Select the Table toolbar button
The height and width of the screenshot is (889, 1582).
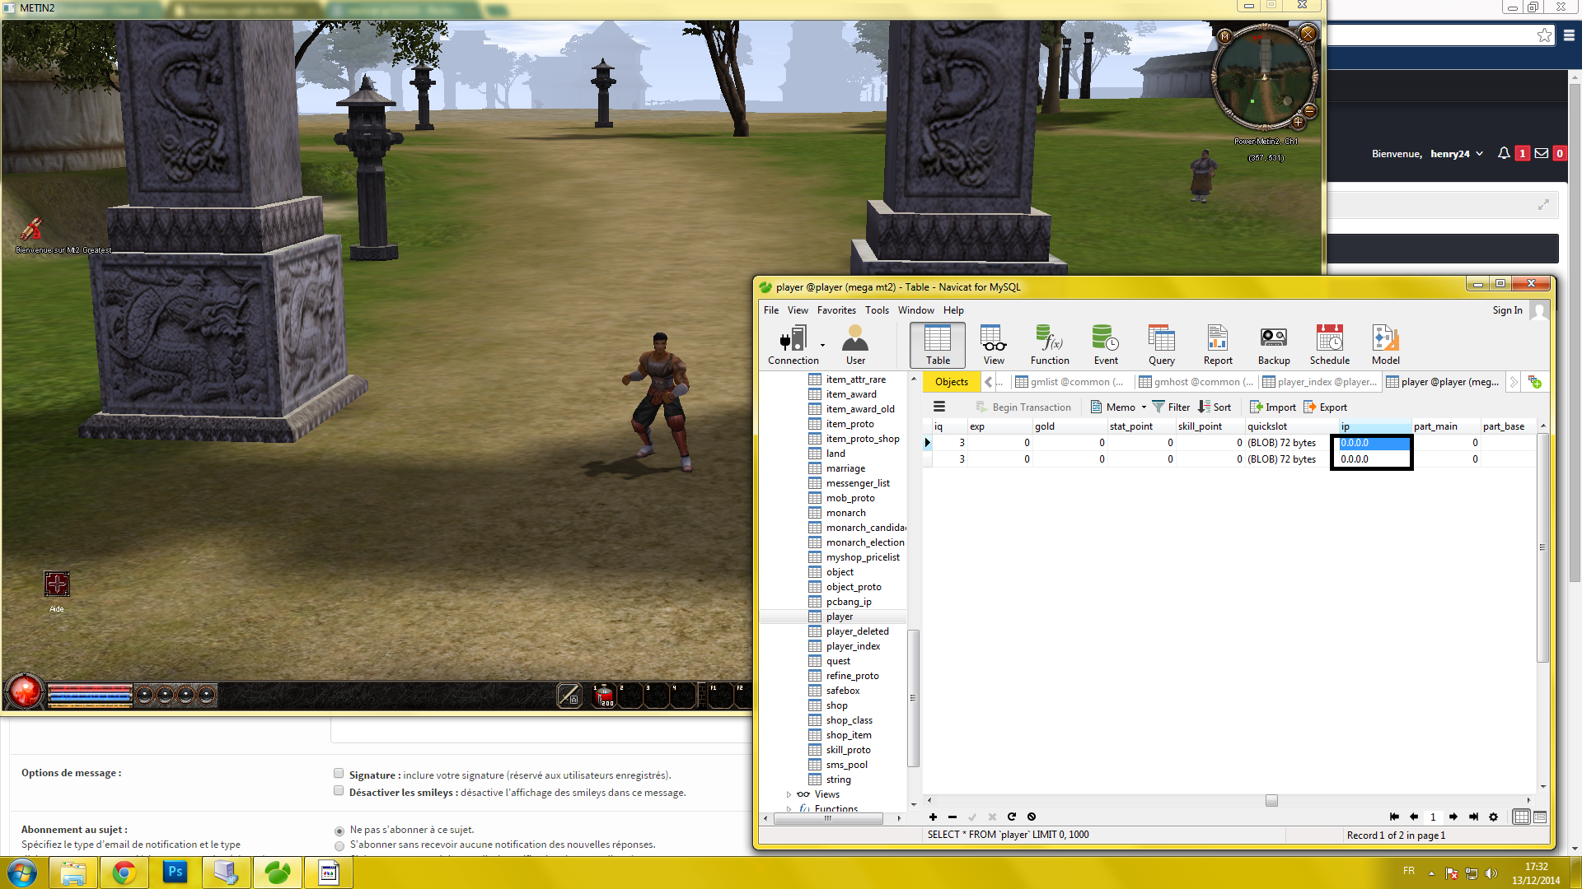pyautogui.click(x=938, y=345)
